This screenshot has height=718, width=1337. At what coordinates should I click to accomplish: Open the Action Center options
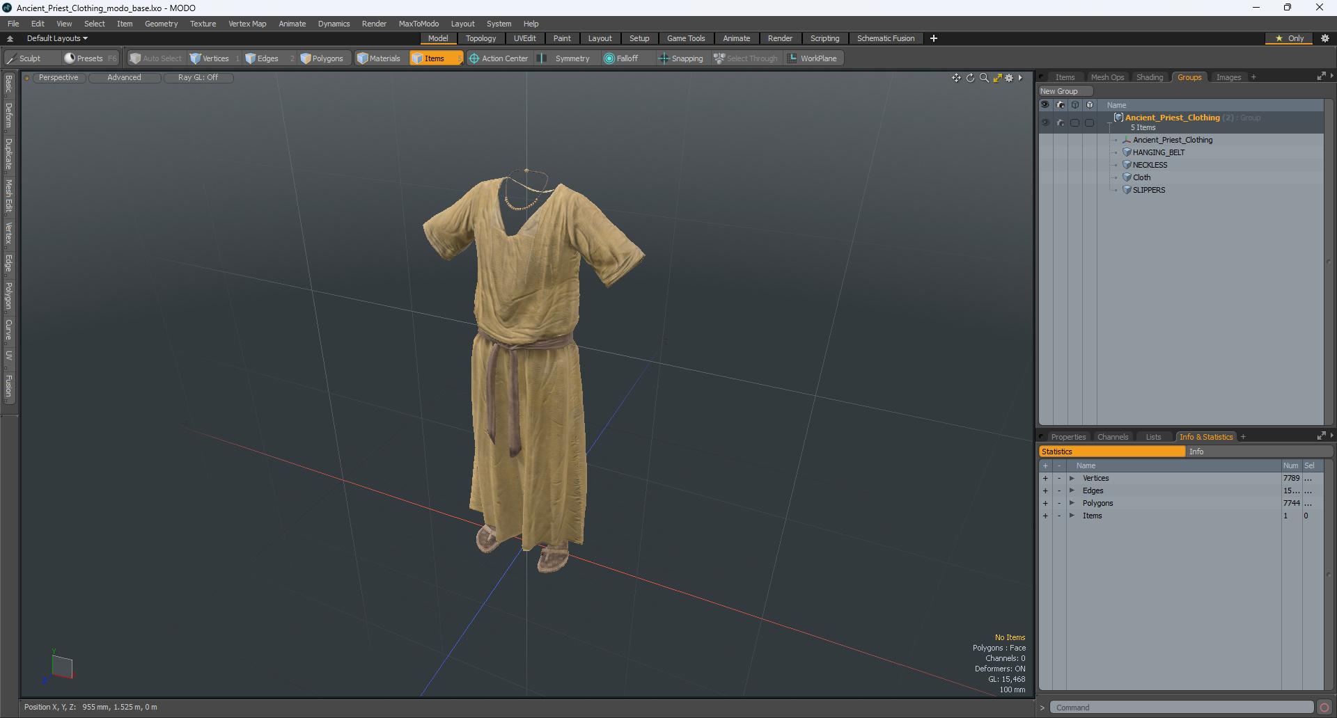pyautogui.click(x=499, y=58)
